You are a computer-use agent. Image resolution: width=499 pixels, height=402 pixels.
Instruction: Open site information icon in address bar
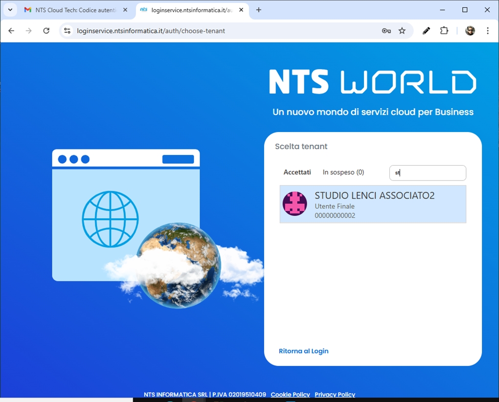[x=67, y=31]
